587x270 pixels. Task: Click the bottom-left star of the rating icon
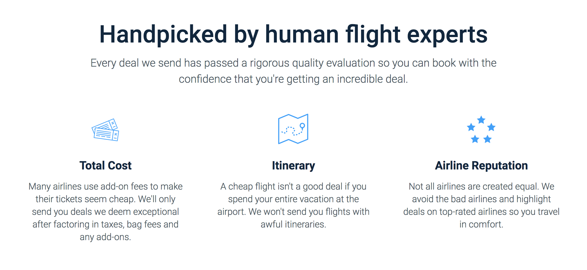tap(475, 139)
